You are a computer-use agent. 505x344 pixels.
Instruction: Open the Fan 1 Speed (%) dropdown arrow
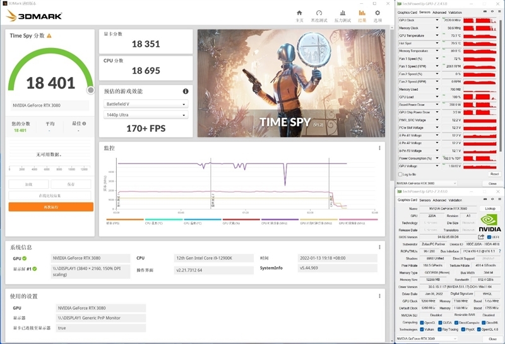tap(437, 58)
